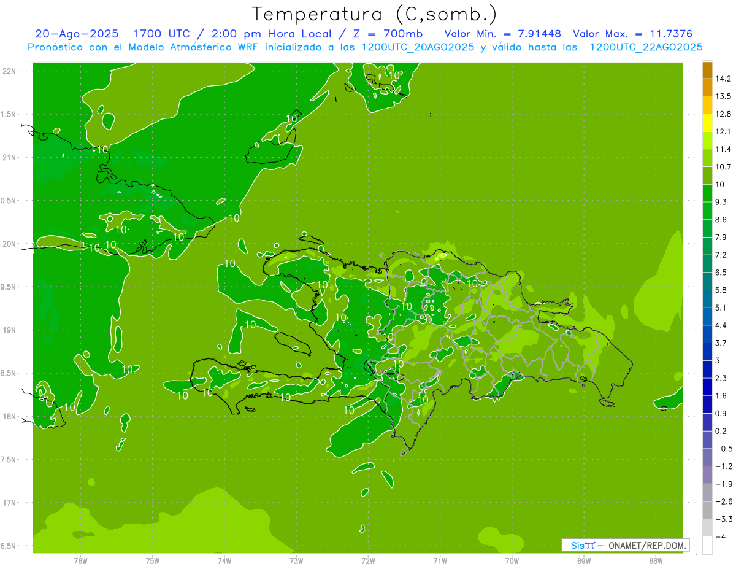Image resolution: width=736 pixels, height=569 pixels.
Task: Click the "14.2" colorbar label
Action: [x=723, y=79]
